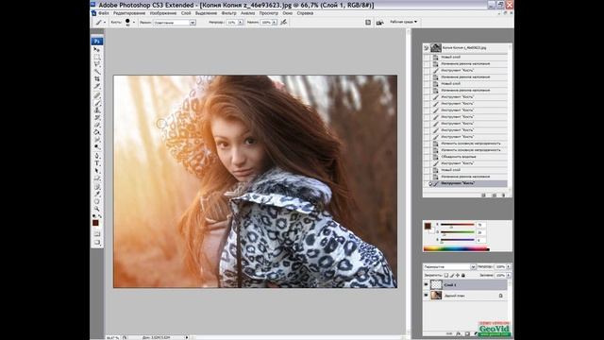Open the Рабочая среда workspace dropdown

[x=403, y=22]
